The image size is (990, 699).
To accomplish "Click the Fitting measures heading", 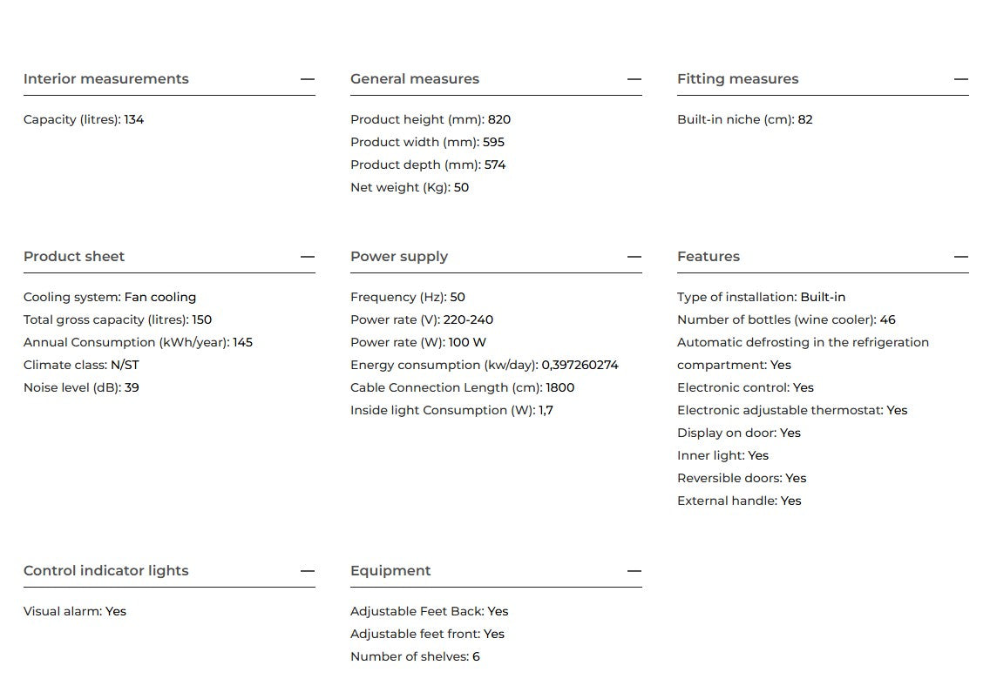I will coord(738,79).
